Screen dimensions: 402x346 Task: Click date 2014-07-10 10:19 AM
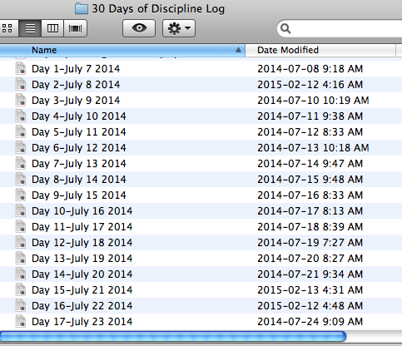[313, 101]
